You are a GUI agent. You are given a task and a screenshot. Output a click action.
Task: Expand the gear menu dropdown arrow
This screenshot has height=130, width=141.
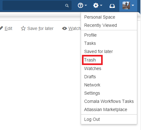coord(101,5)
